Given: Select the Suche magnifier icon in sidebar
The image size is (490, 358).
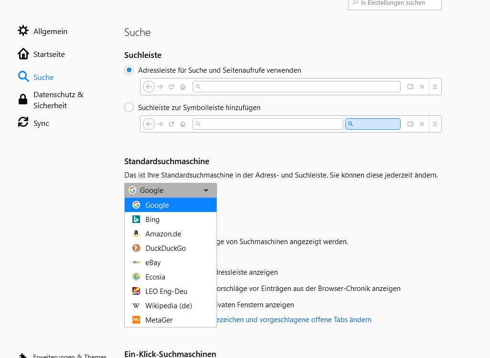Looking at the screenshot, I should click(23, 77).
